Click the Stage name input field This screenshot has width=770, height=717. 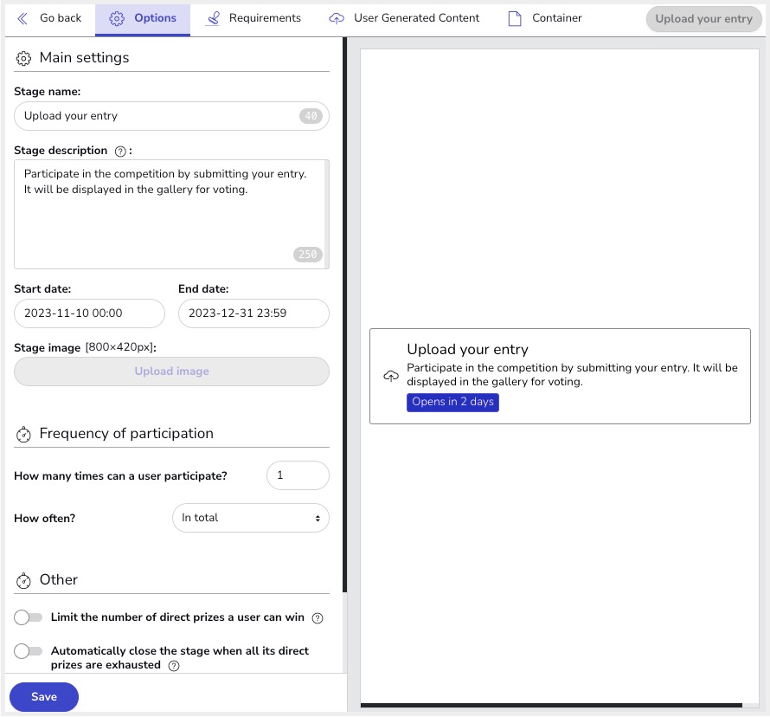pos(156,116)
